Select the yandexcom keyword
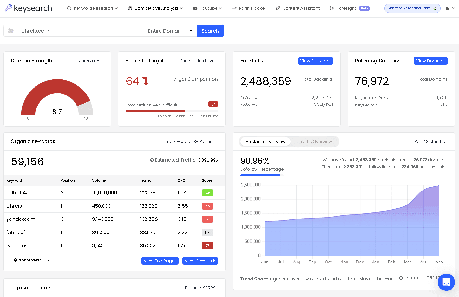 (x=21, y=219)
